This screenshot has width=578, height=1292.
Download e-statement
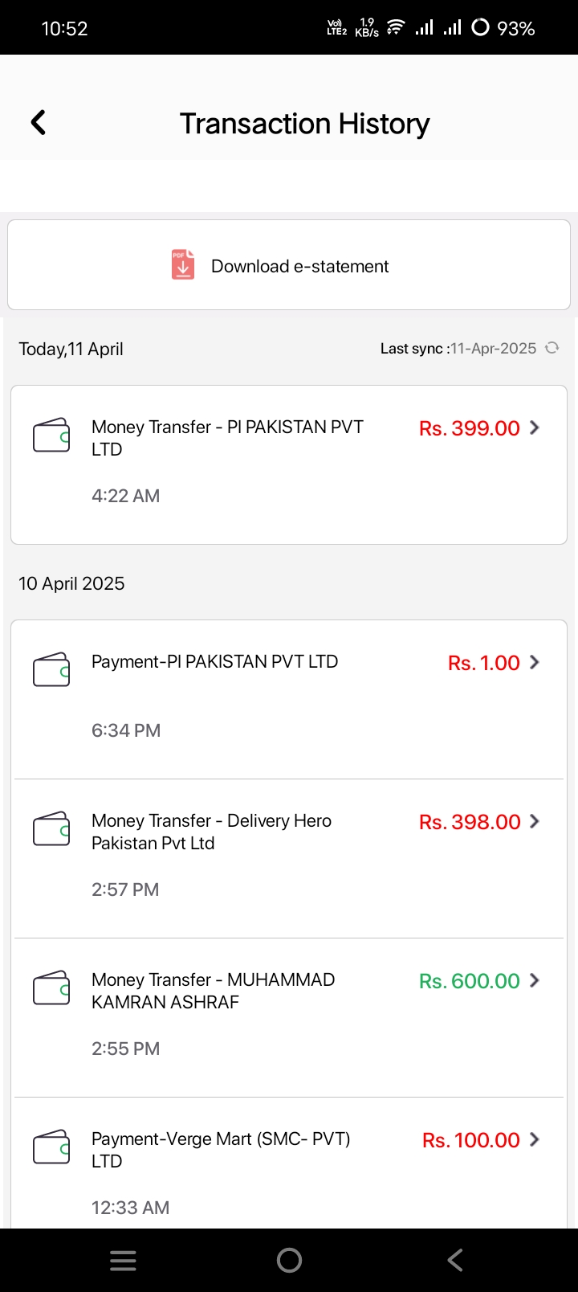(289, 265)
